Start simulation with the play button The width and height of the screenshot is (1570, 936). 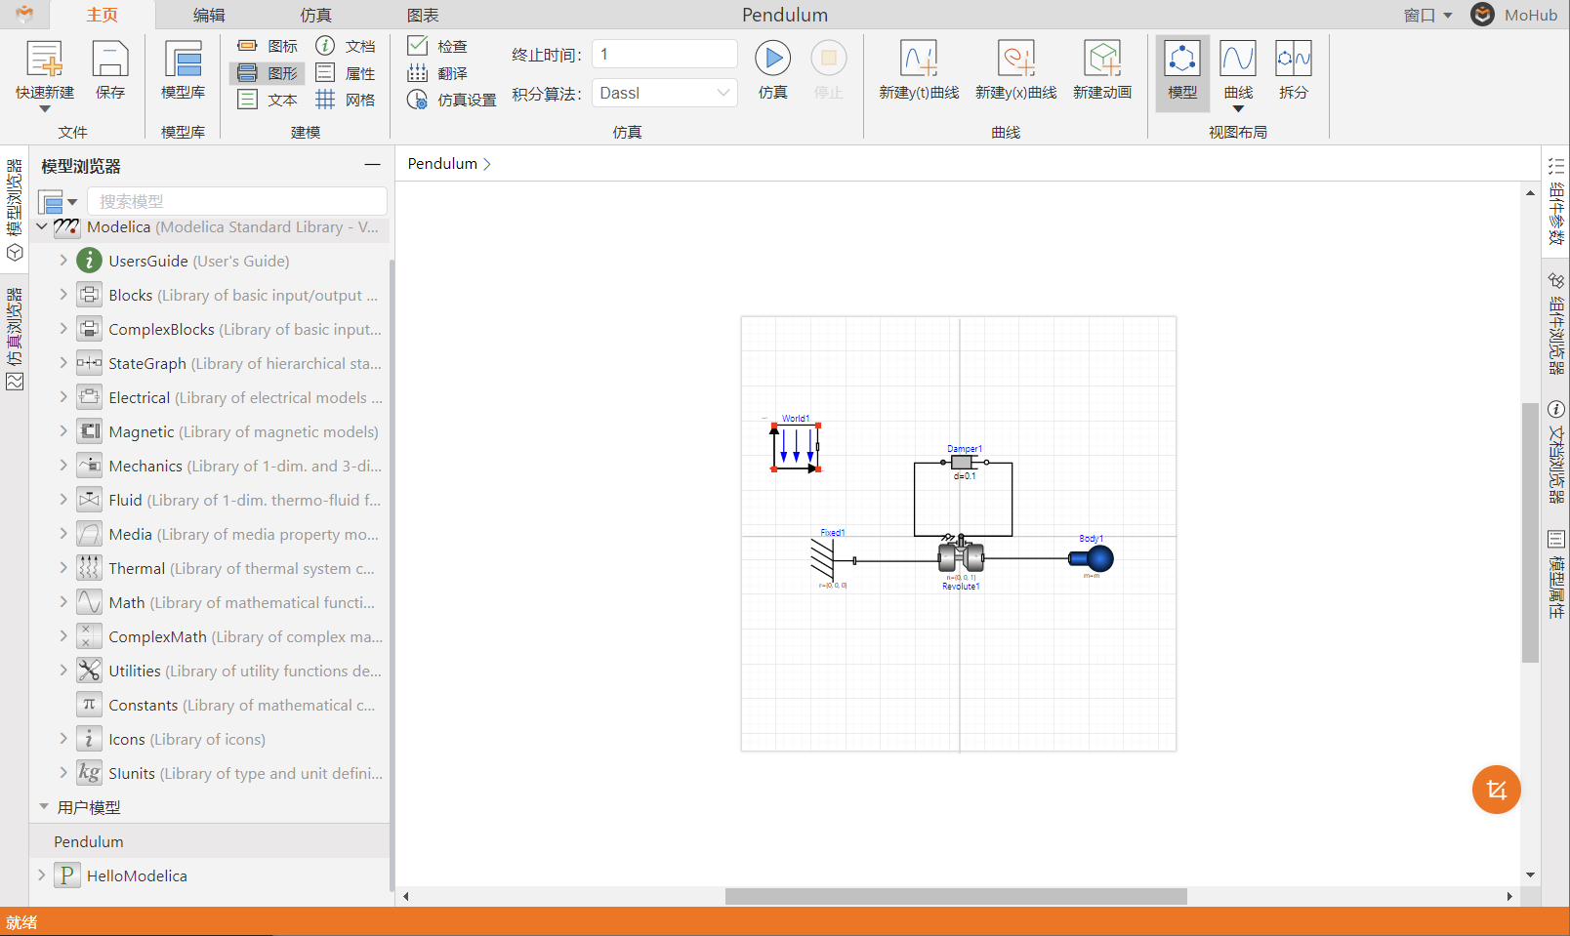click(x=773, y=59)
